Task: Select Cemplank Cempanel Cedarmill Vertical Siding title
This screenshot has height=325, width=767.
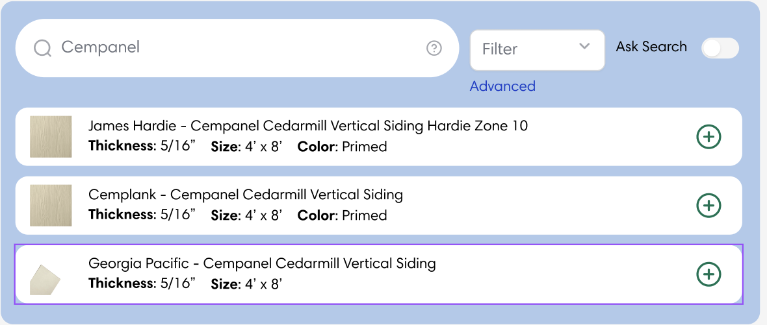Action: coord(246,195)
